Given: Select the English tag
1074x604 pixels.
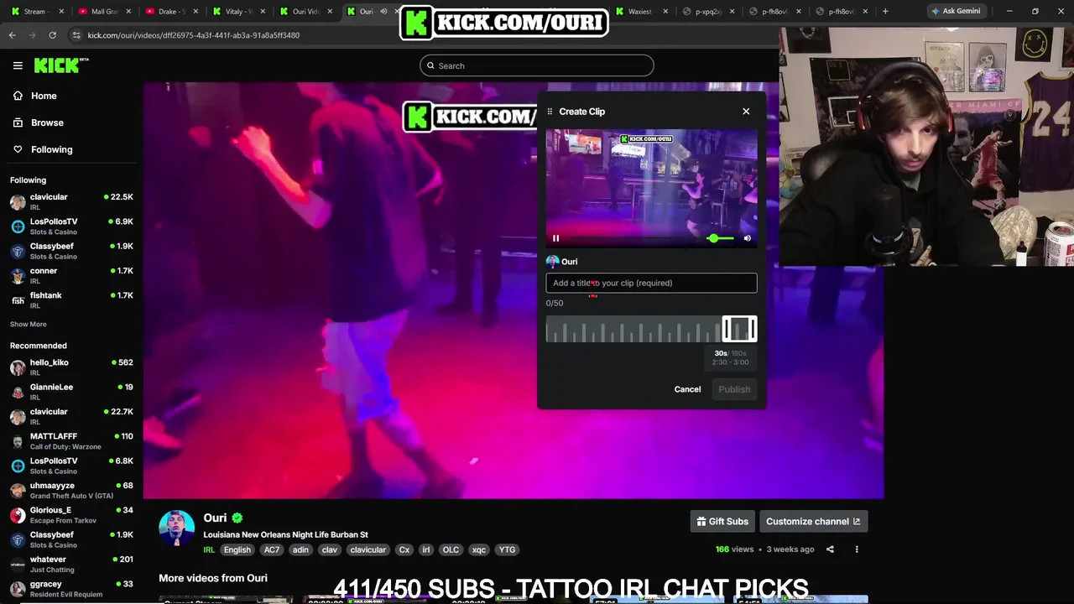Looking at the screenshot, I should click(x=237, y=549).
